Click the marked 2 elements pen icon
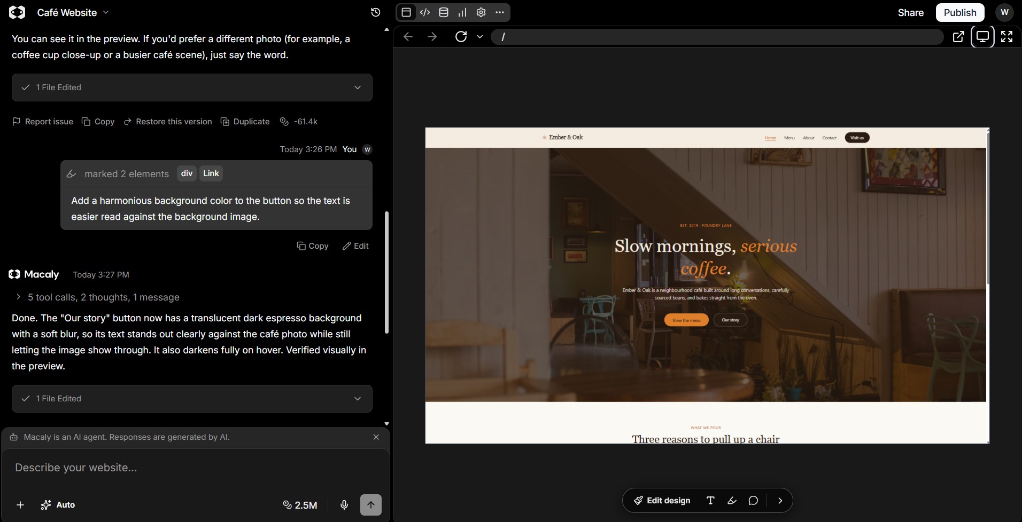This screenshot has height=522, width=1022. point(71,174)
